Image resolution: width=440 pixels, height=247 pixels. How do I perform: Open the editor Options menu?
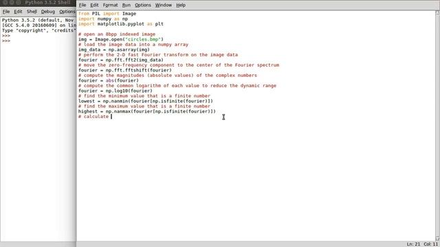(143, 5)
